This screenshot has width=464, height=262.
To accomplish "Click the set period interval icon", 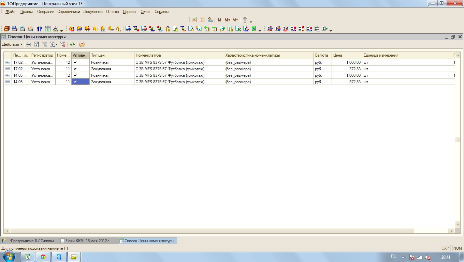I will click(x=29, y=44).
